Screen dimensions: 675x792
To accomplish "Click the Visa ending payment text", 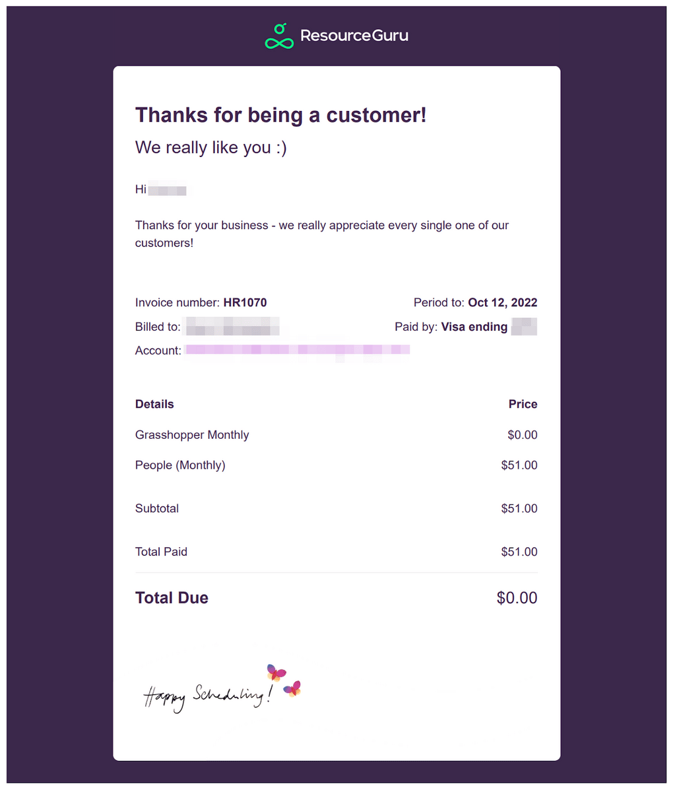I will [474, 327].
